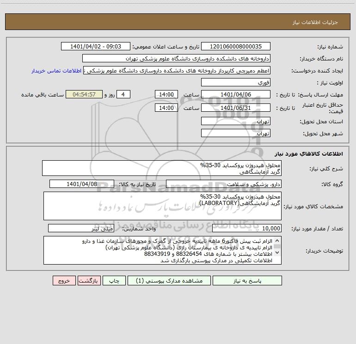Click the label واحد شمارش

click(x=139, y=229)
